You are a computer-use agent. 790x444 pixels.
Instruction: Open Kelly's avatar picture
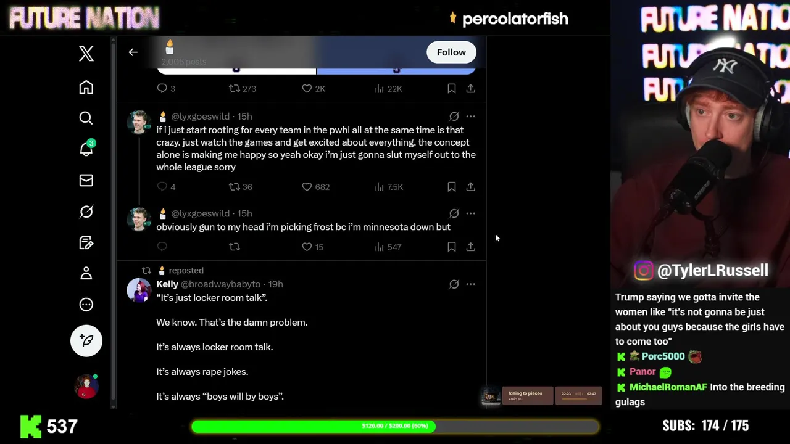[x=139, y=290]
